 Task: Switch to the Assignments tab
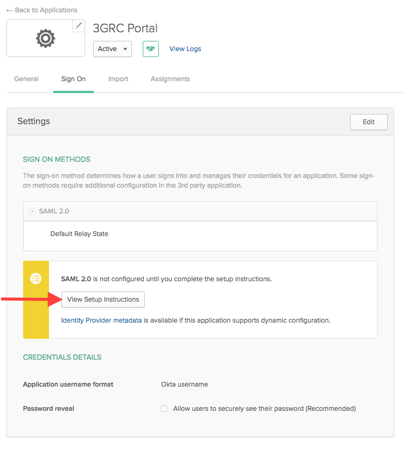tap(170, 79)
